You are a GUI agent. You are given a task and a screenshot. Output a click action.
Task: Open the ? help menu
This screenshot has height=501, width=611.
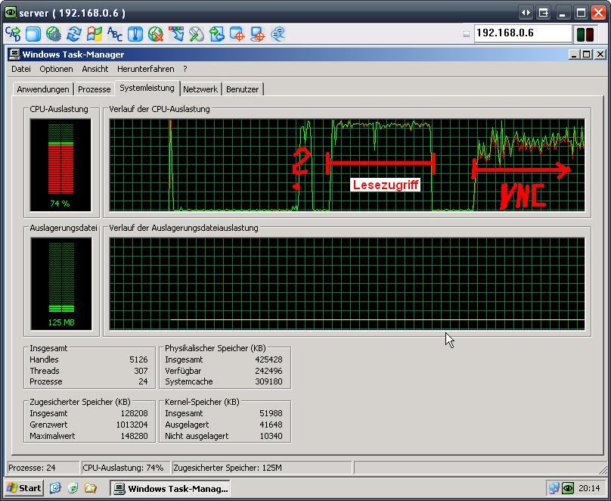[185, 69]
